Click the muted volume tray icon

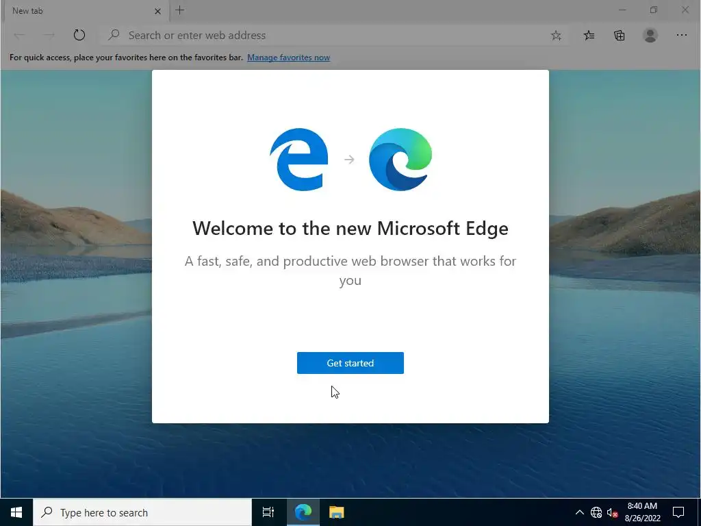612,512
